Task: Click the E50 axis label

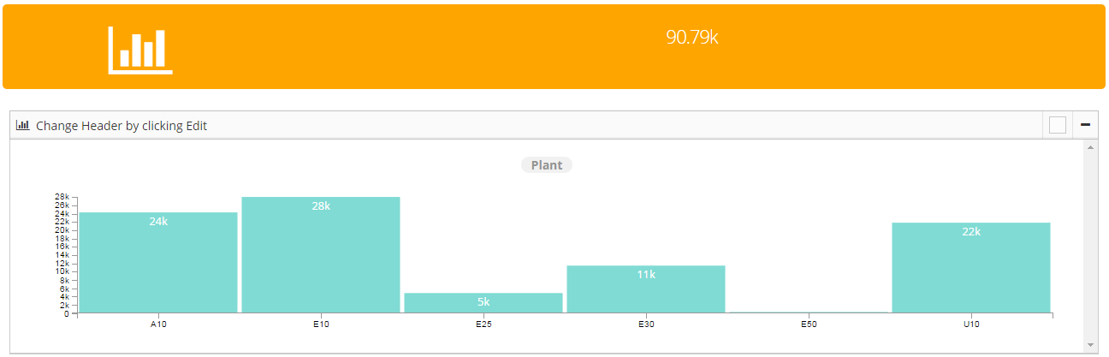Action: [x=809, y=325]
